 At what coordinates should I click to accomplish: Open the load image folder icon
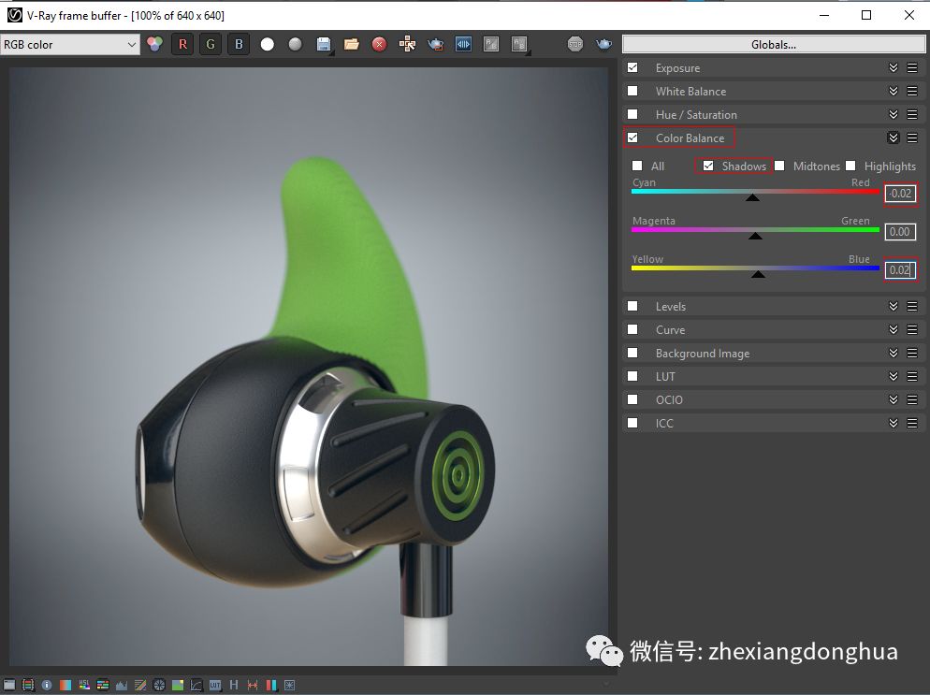pos(351,45)
